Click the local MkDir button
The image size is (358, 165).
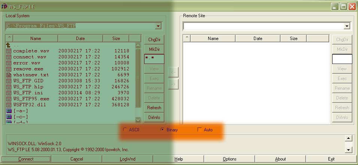click(154, 49)
